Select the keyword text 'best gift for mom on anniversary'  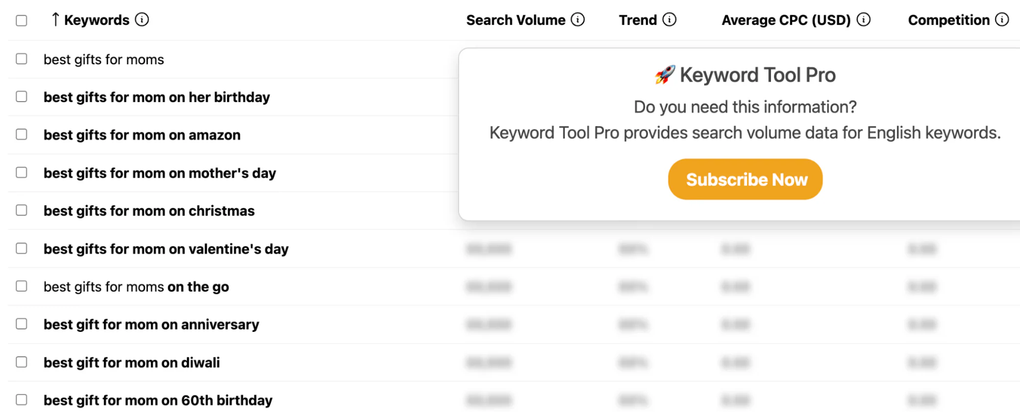point(151,324)
